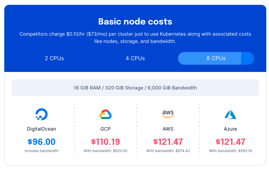Switch to the 2 CPUs tab
269x169 pixels.
(55, 58)
